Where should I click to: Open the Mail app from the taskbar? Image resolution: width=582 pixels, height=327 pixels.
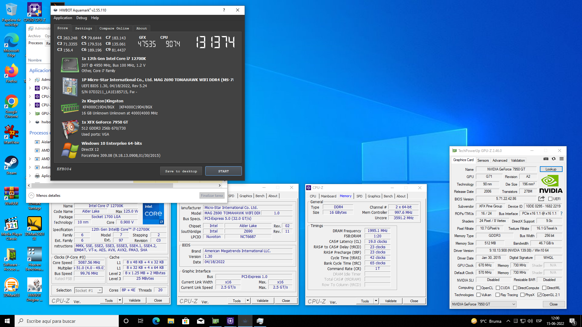[x=200, y=321]
